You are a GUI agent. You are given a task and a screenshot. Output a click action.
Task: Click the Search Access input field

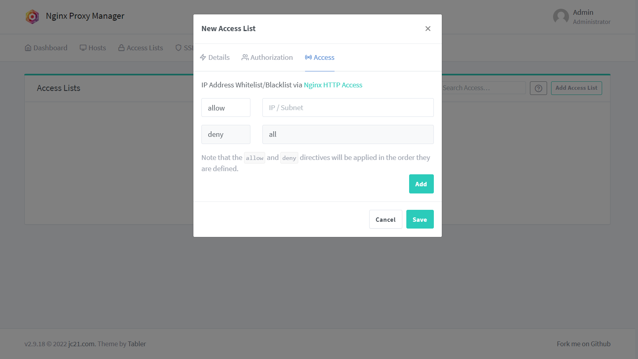tap(483, 88)
